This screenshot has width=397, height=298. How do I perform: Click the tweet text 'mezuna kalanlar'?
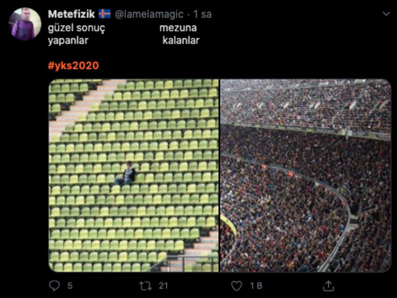tap(179, 34)
